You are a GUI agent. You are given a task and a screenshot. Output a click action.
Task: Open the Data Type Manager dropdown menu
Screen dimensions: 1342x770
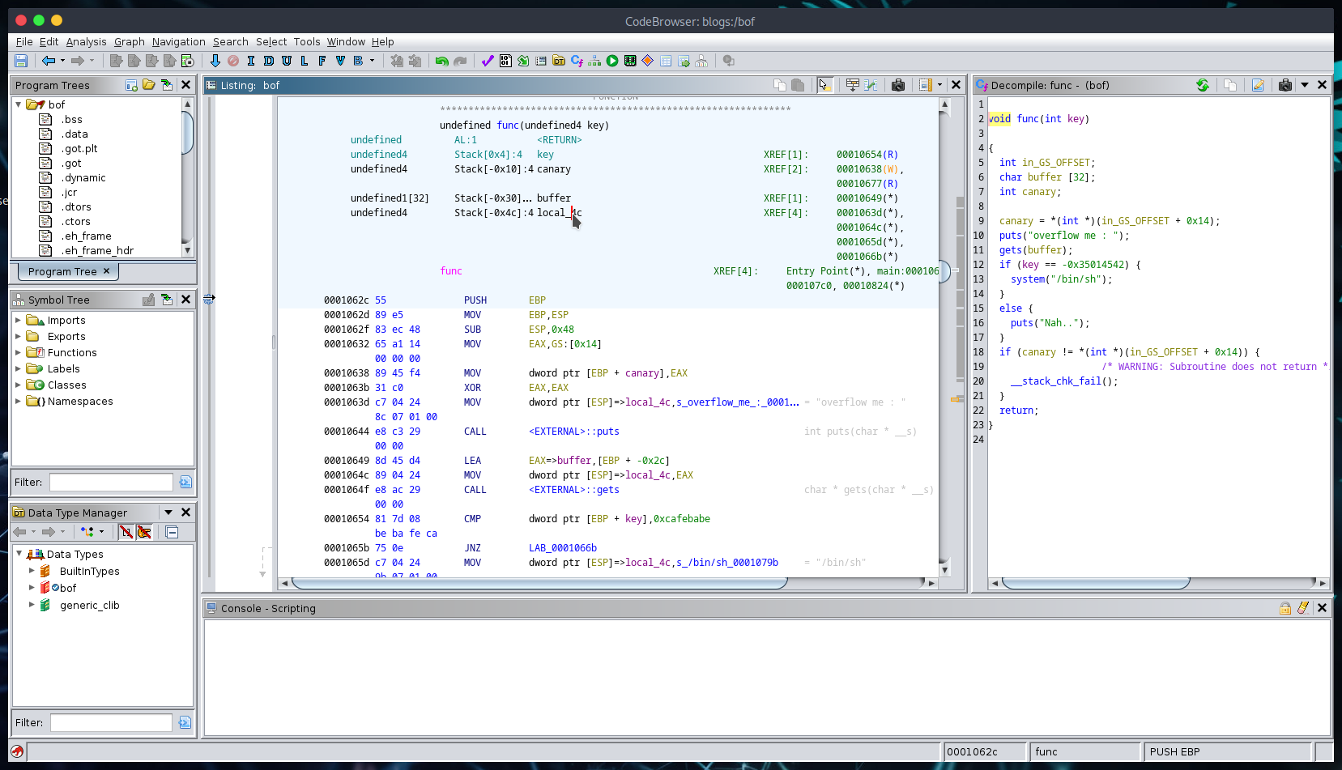tap(168, 513)
